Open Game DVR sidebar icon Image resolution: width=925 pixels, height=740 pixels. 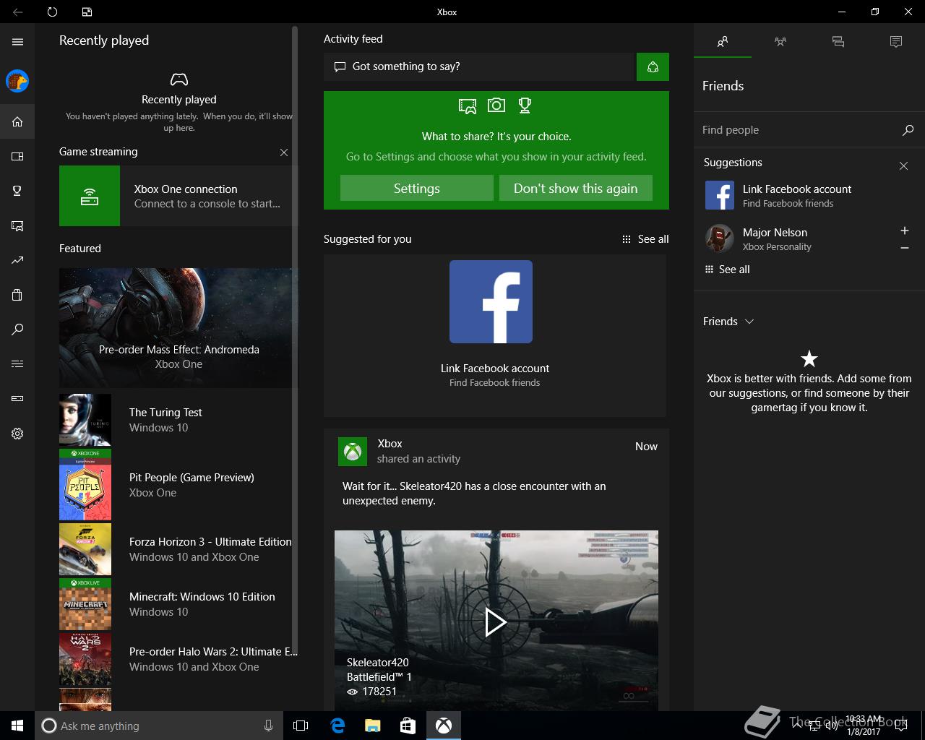[x=17, y=225]
